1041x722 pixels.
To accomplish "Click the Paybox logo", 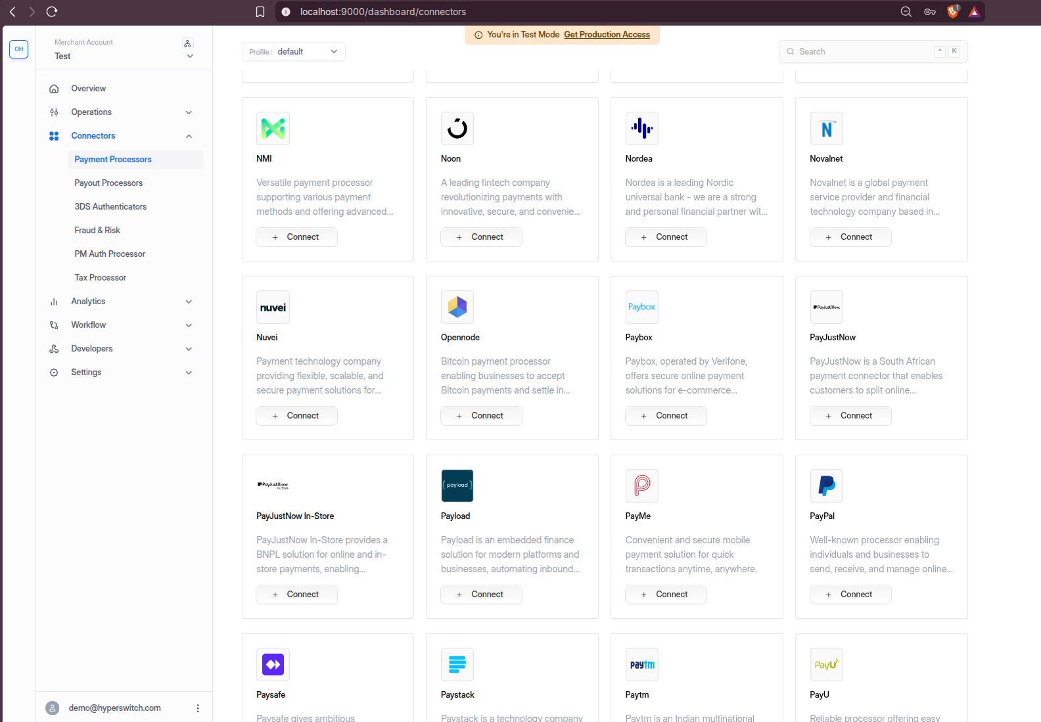I will click(642, 307).
